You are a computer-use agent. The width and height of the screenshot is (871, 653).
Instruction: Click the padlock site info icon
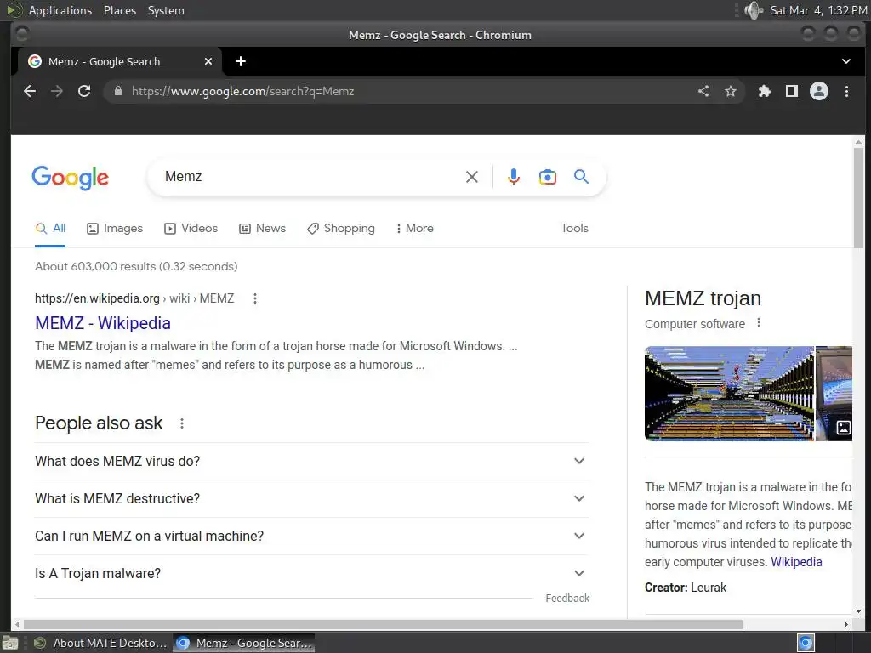[x=117, y=91]
